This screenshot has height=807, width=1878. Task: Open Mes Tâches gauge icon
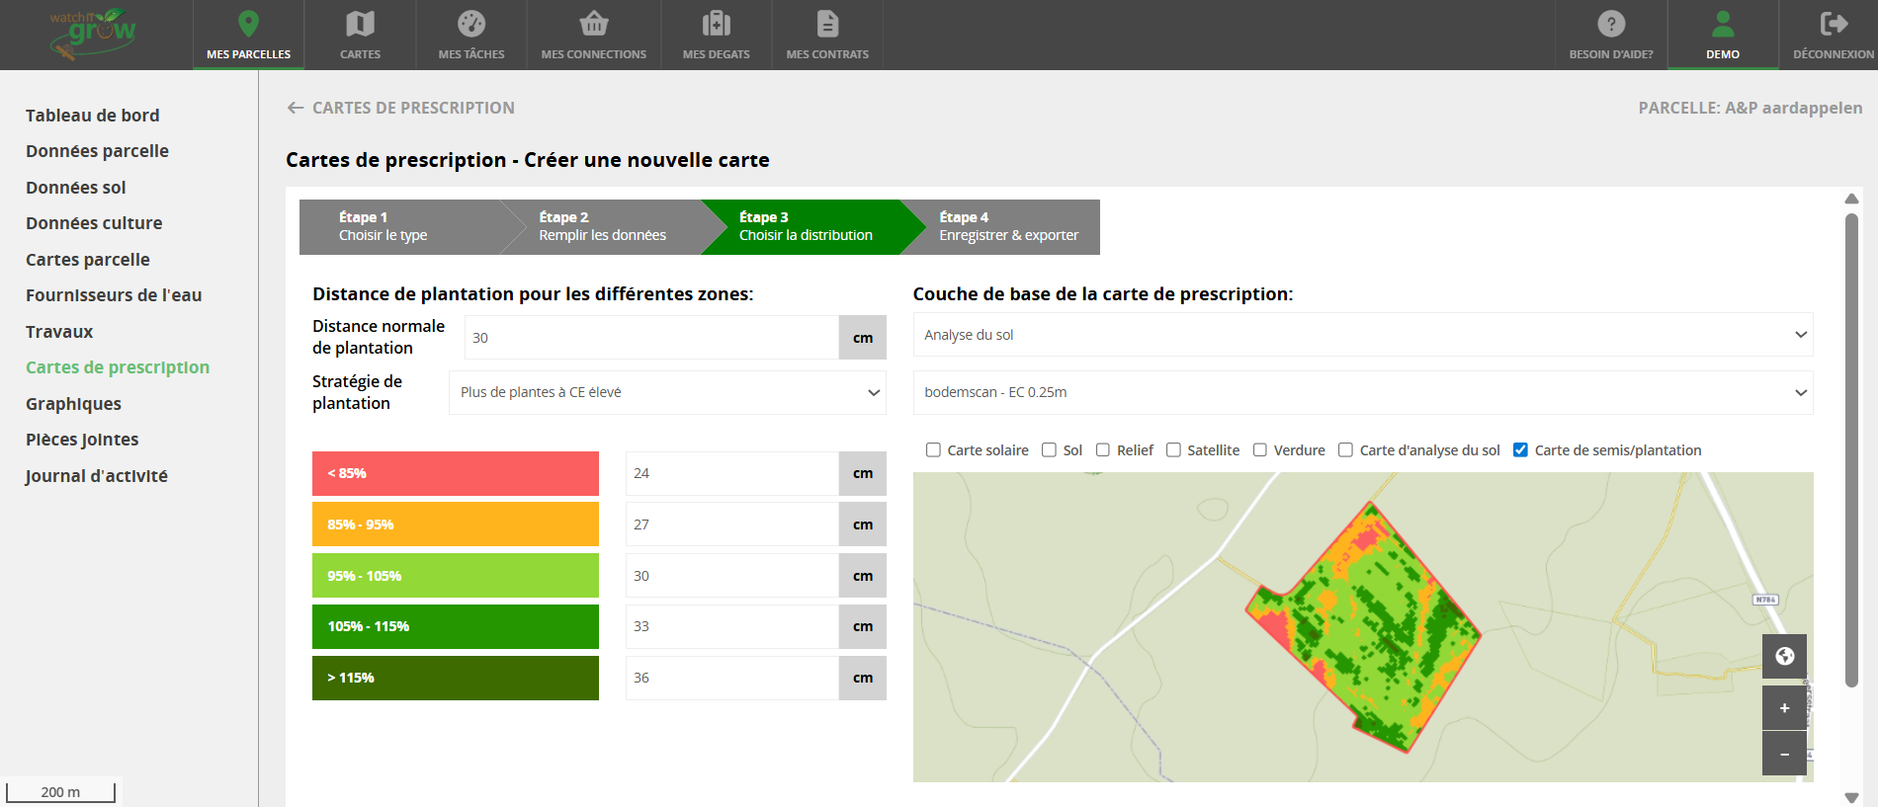(471, 23)
